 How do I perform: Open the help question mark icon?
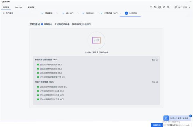[x=159, y=7]
